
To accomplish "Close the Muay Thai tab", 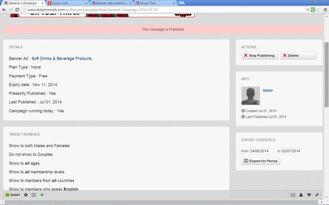I will (174, 3).
